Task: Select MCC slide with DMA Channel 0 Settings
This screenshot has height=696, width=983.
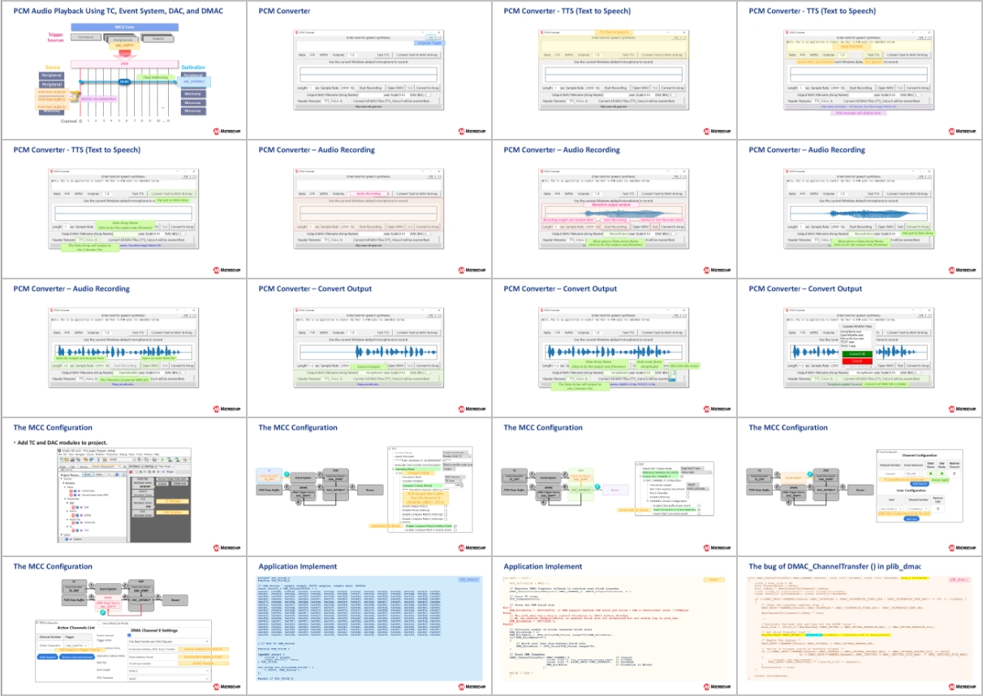Action: pyautogui.click(x=123, y=626)
